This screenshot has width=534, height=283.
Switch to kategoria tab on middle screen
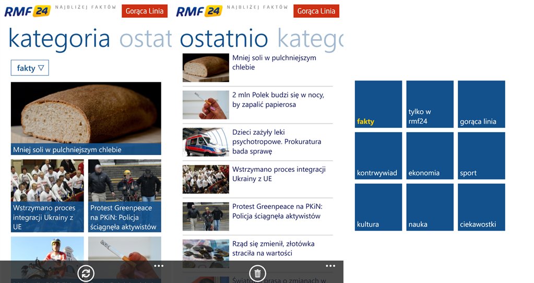[310, 40]
